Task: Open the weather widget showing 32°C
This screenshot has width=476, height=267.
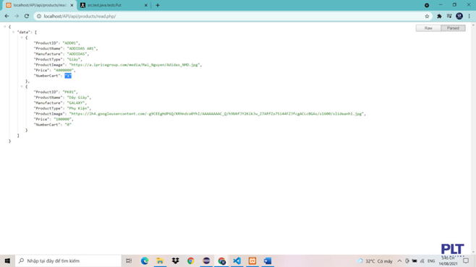Action: click(x=375, y=261)
